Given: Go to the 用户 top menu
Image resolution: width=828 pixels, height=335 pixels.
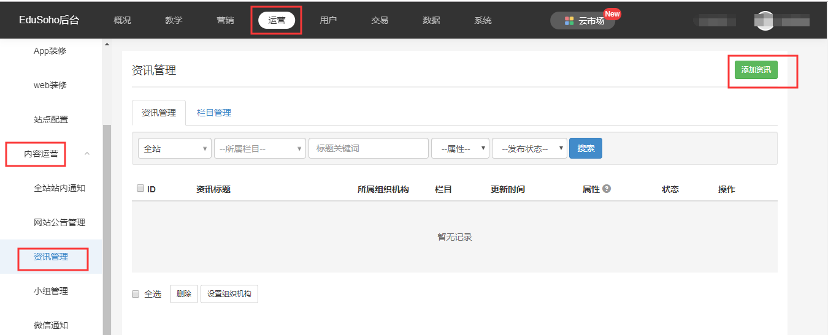Looking at the screenshot, I should pyautogui.click(x=328, y=20).
